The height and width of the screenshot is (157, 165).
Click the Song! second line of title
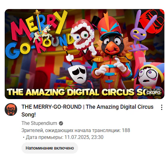[x=29, y=115]
